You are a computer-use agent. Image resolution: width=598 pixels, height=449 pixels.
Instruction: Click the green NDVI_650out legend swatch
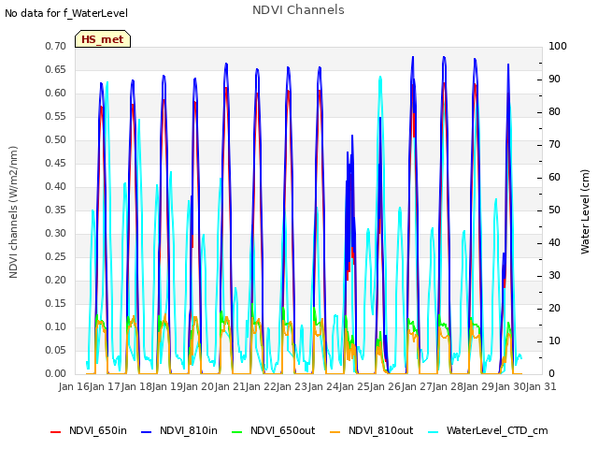(236, 432)
